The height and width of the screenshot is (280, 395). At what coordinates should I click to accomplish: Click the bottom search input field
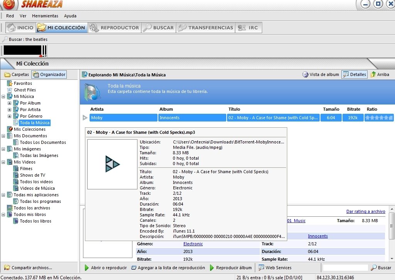tap(345, 268)
